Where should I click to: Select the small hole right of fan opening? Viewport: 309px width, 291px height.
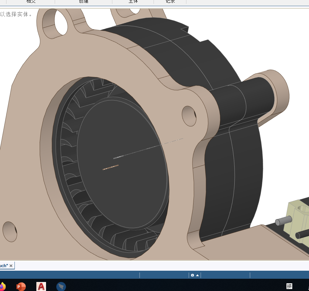pos(189,116)
